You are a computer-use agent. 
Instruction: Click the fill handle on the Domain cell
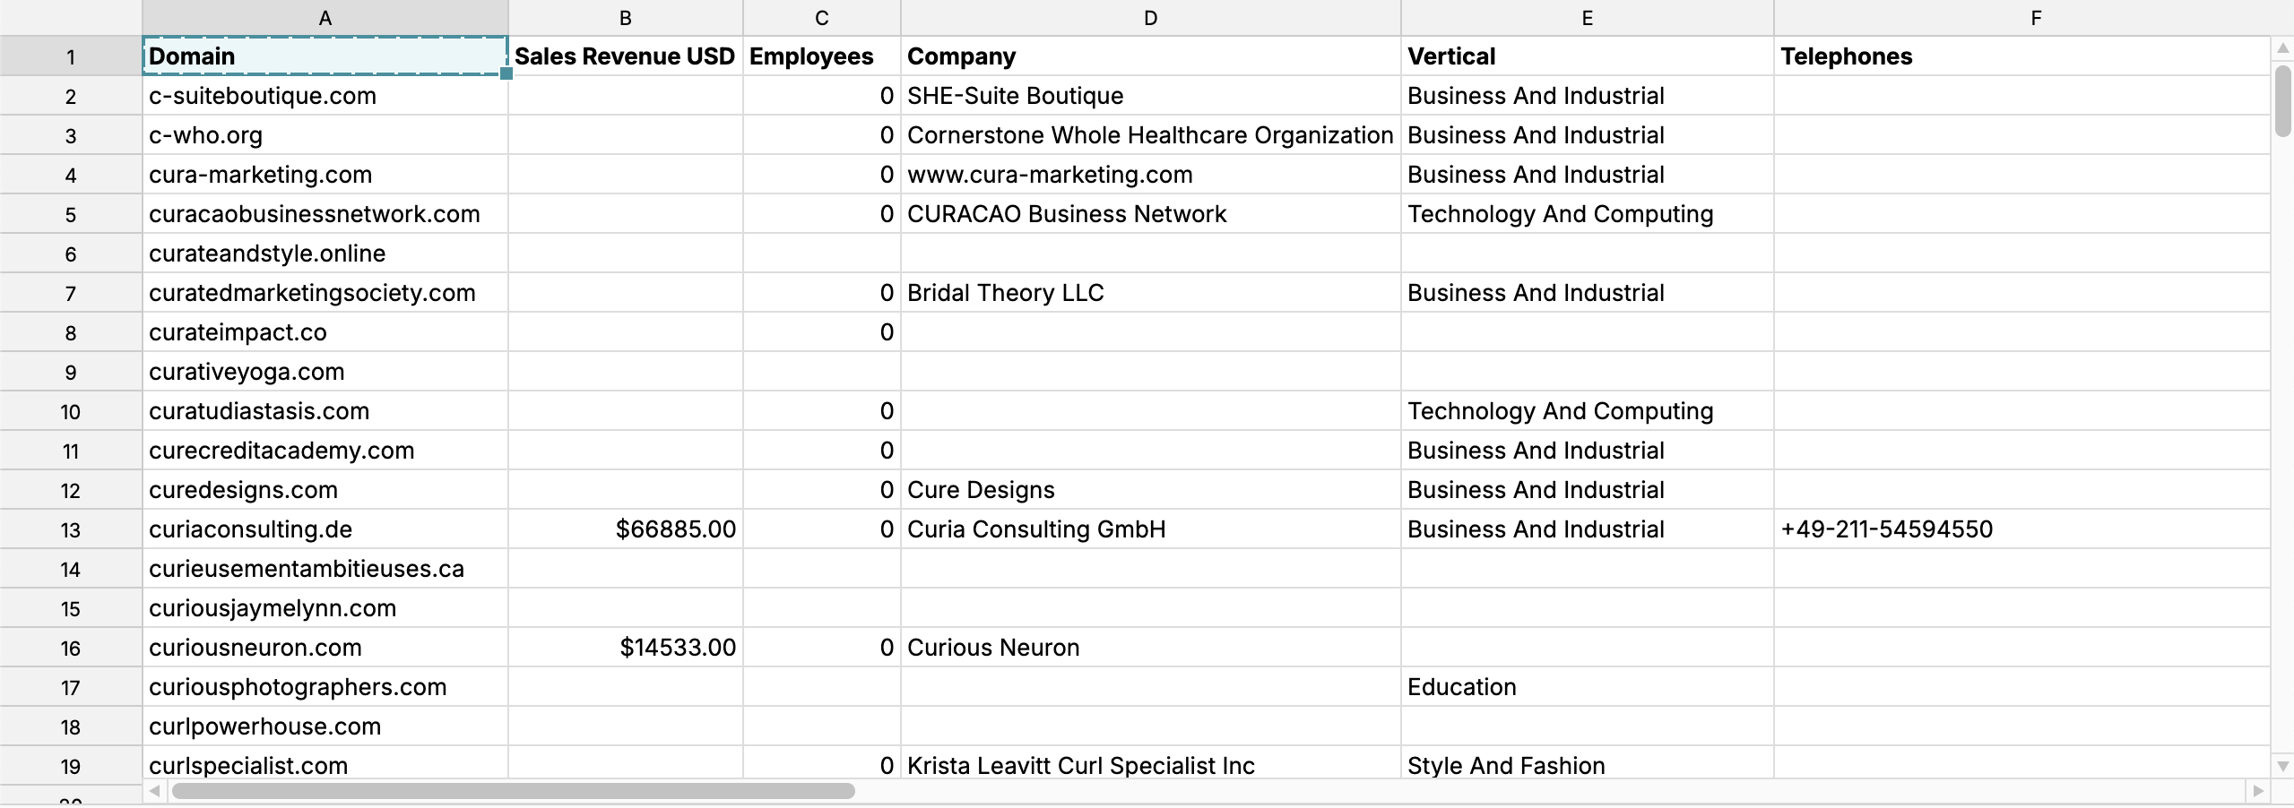pyautogui.click(x=506, y=73)
